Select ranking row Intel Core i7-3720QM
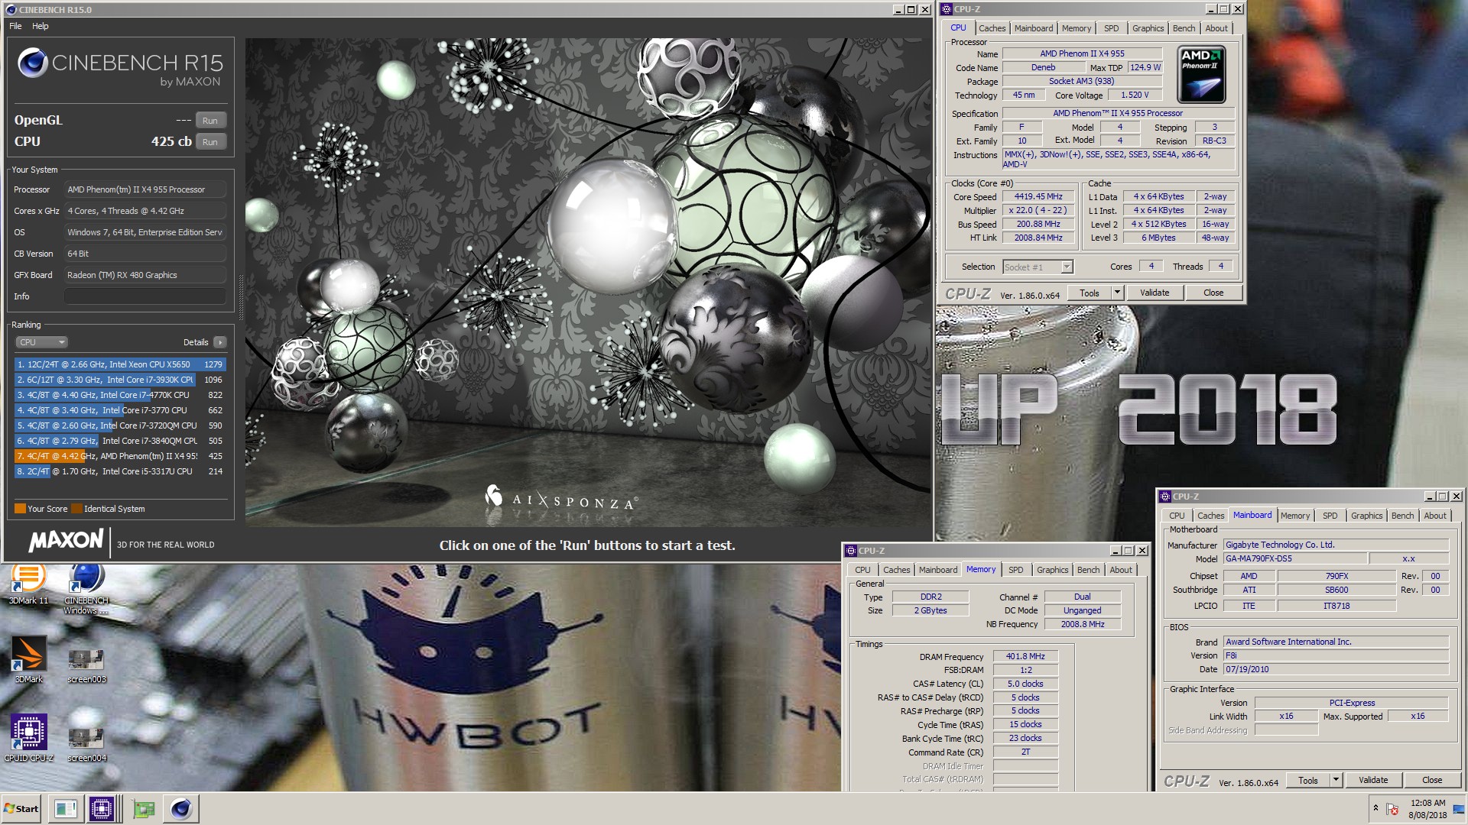This screenshot has height=825, width=1468. [120, 425]
